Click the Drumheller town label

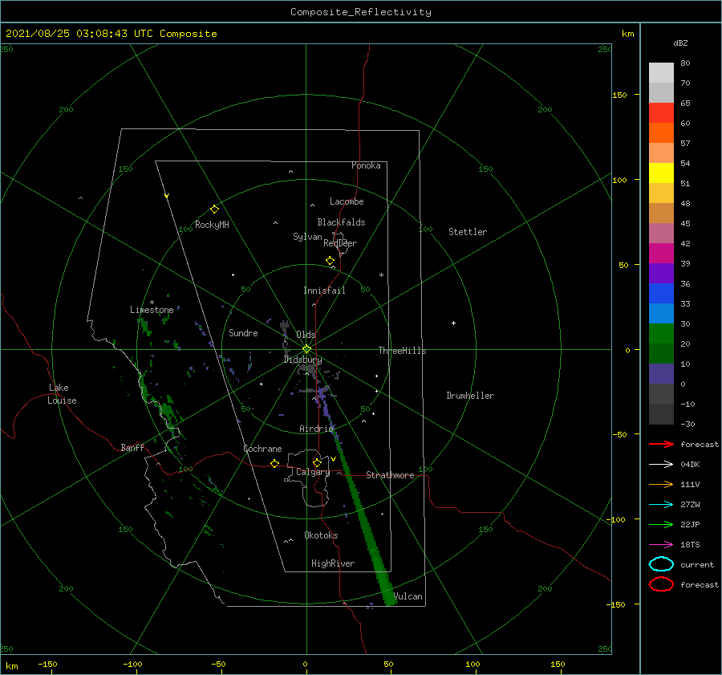tap(470, 396)
